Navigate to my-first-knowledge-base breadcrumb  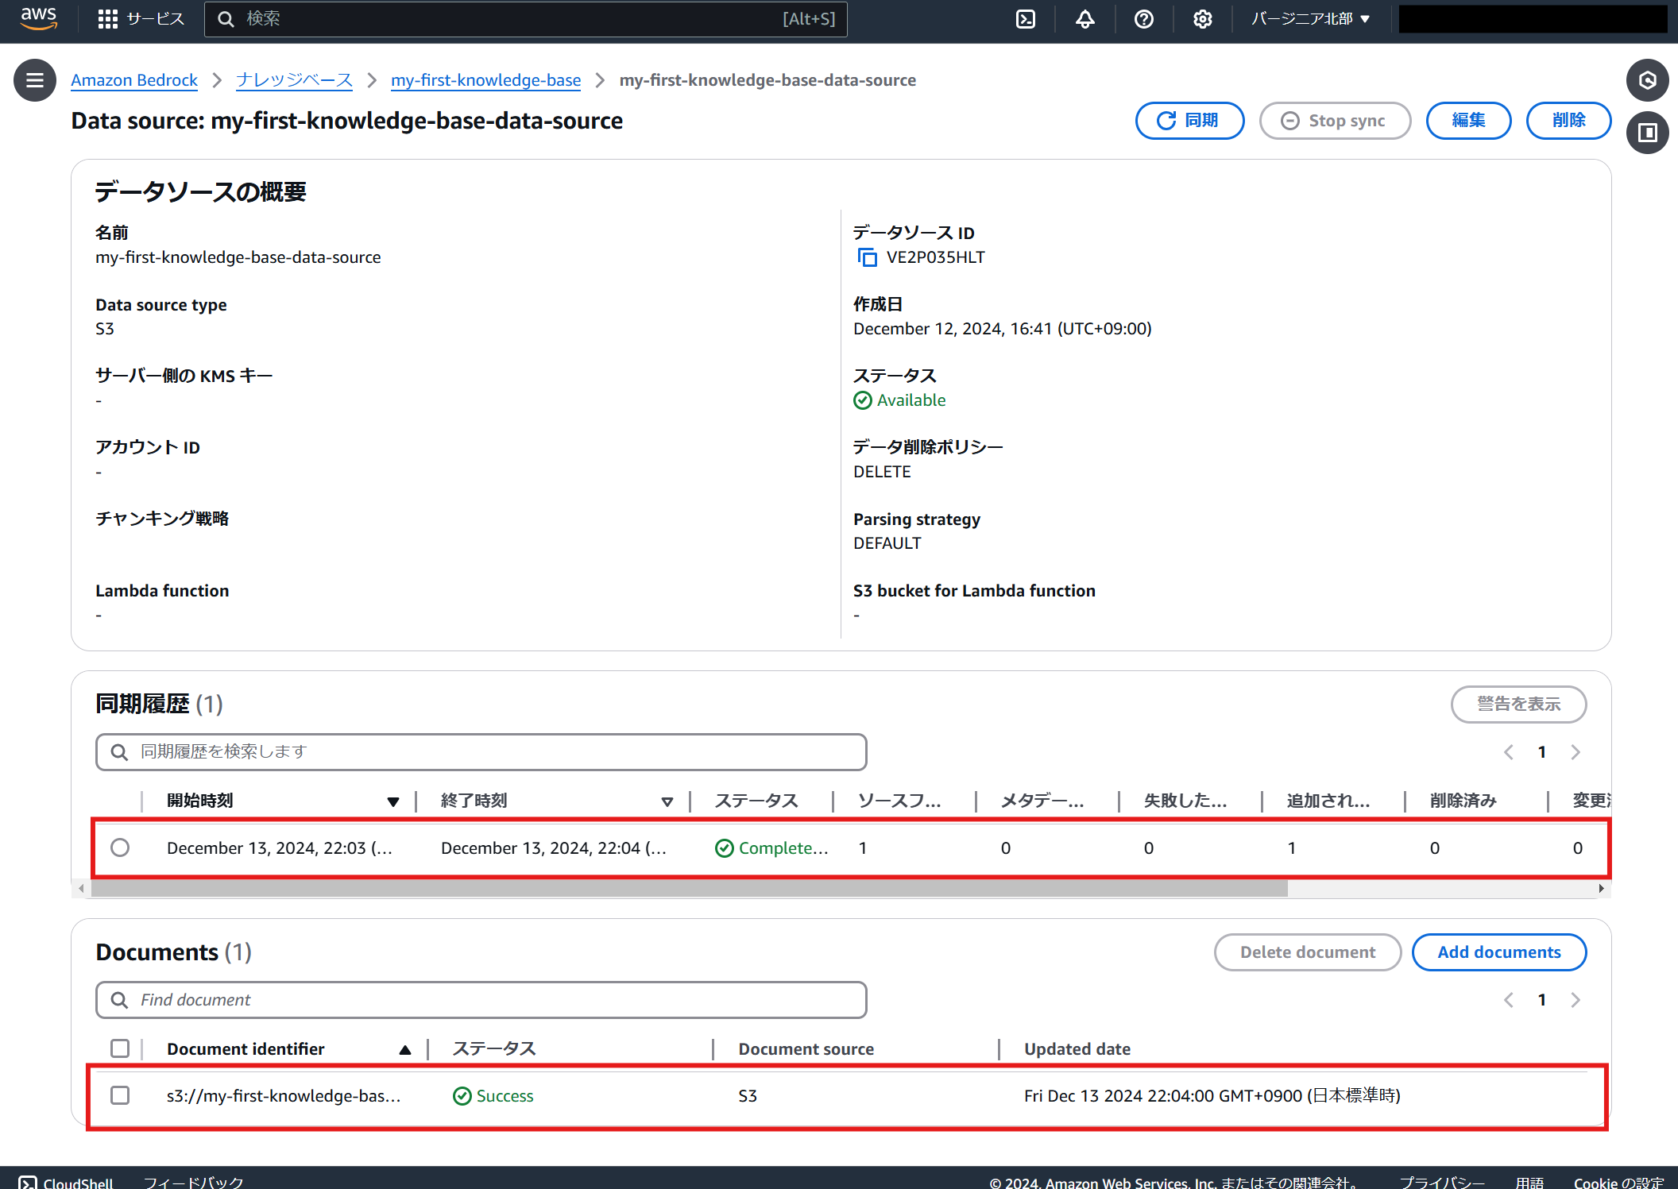pos(485,80)
